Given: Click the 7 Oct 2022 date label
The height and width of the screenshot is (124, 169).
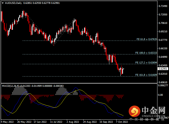Looking at the screenshot, I should point(122,122).
